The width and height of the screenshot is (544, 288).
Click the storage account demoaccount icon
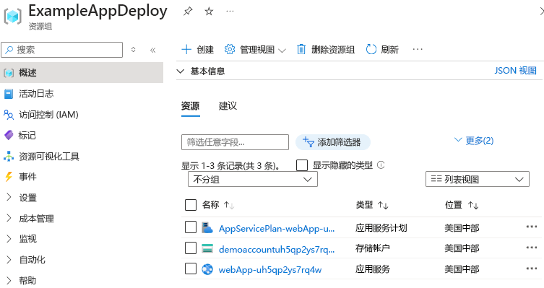click(207, 248)
